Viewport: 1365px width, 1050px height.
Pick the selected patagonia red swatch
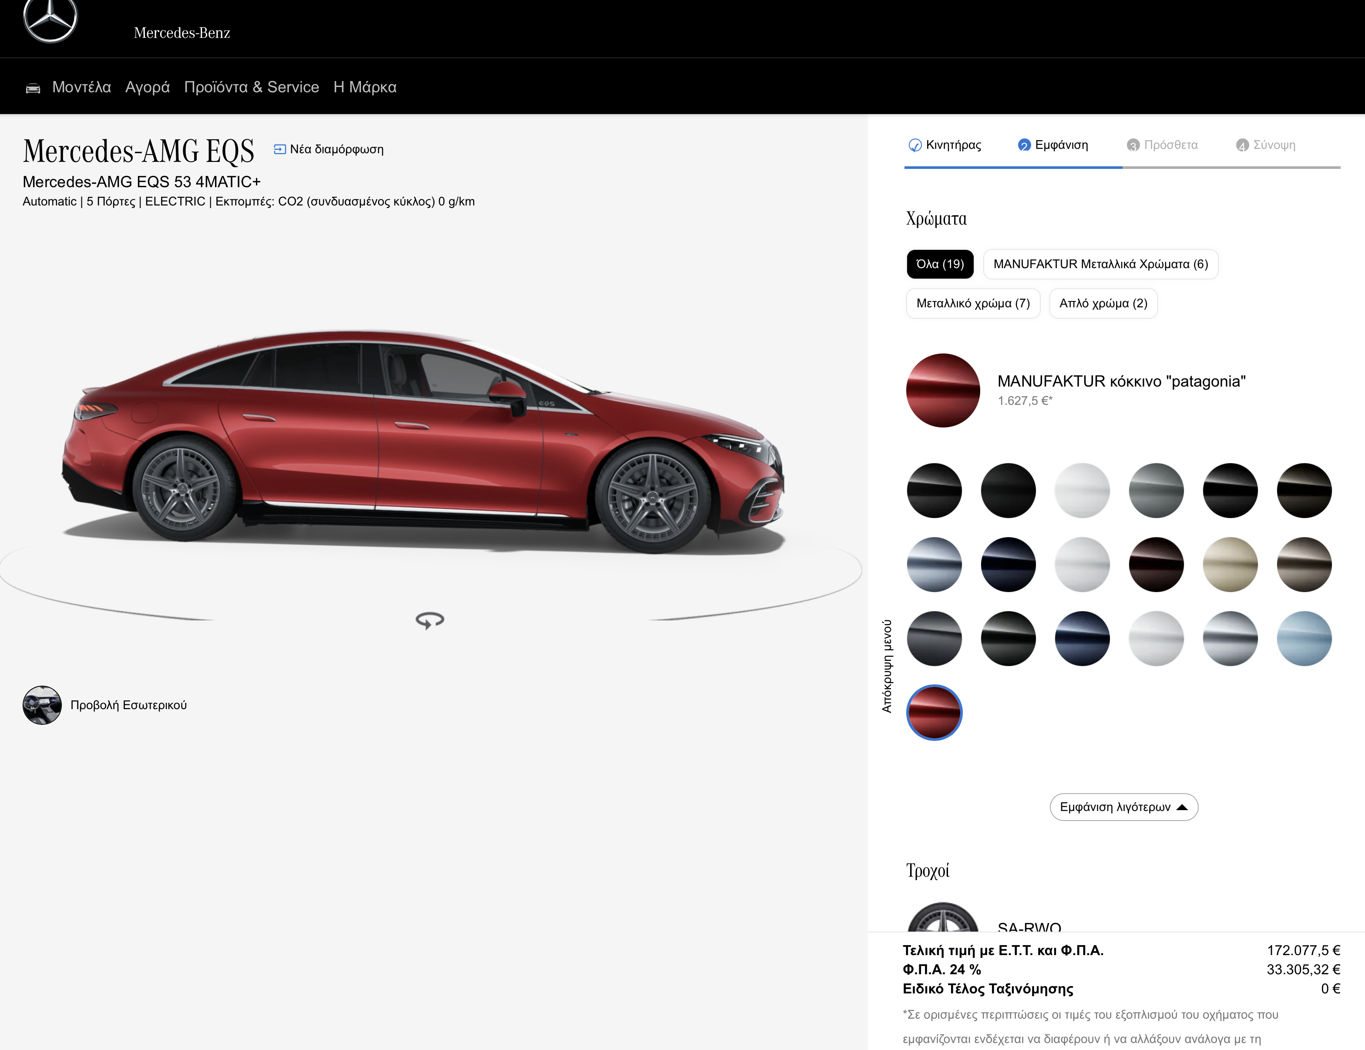934,713
